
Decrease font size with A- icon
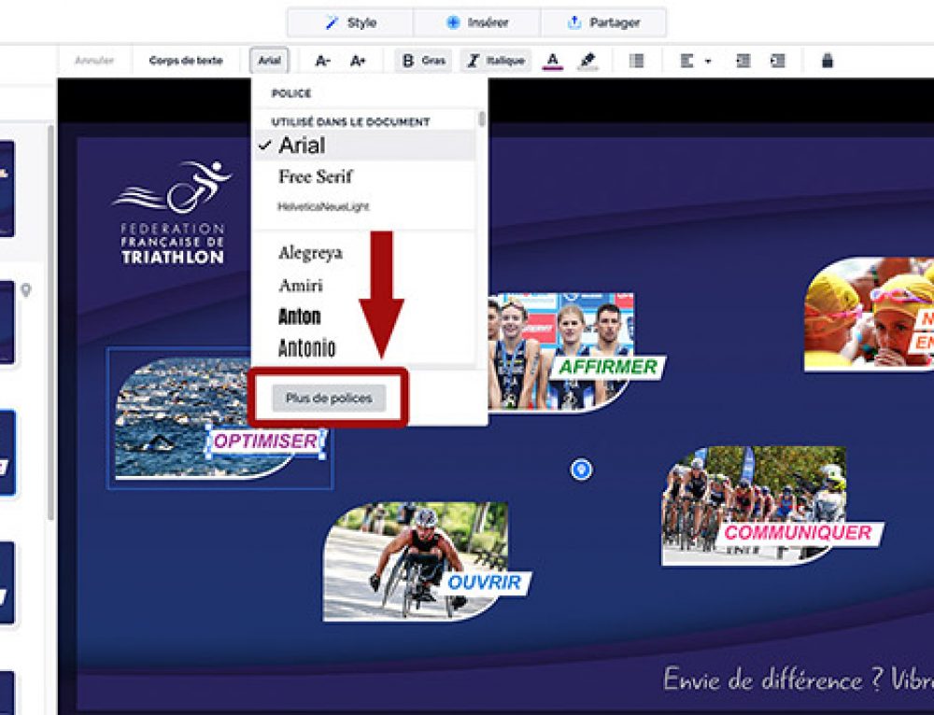click(x=322, y=61)
